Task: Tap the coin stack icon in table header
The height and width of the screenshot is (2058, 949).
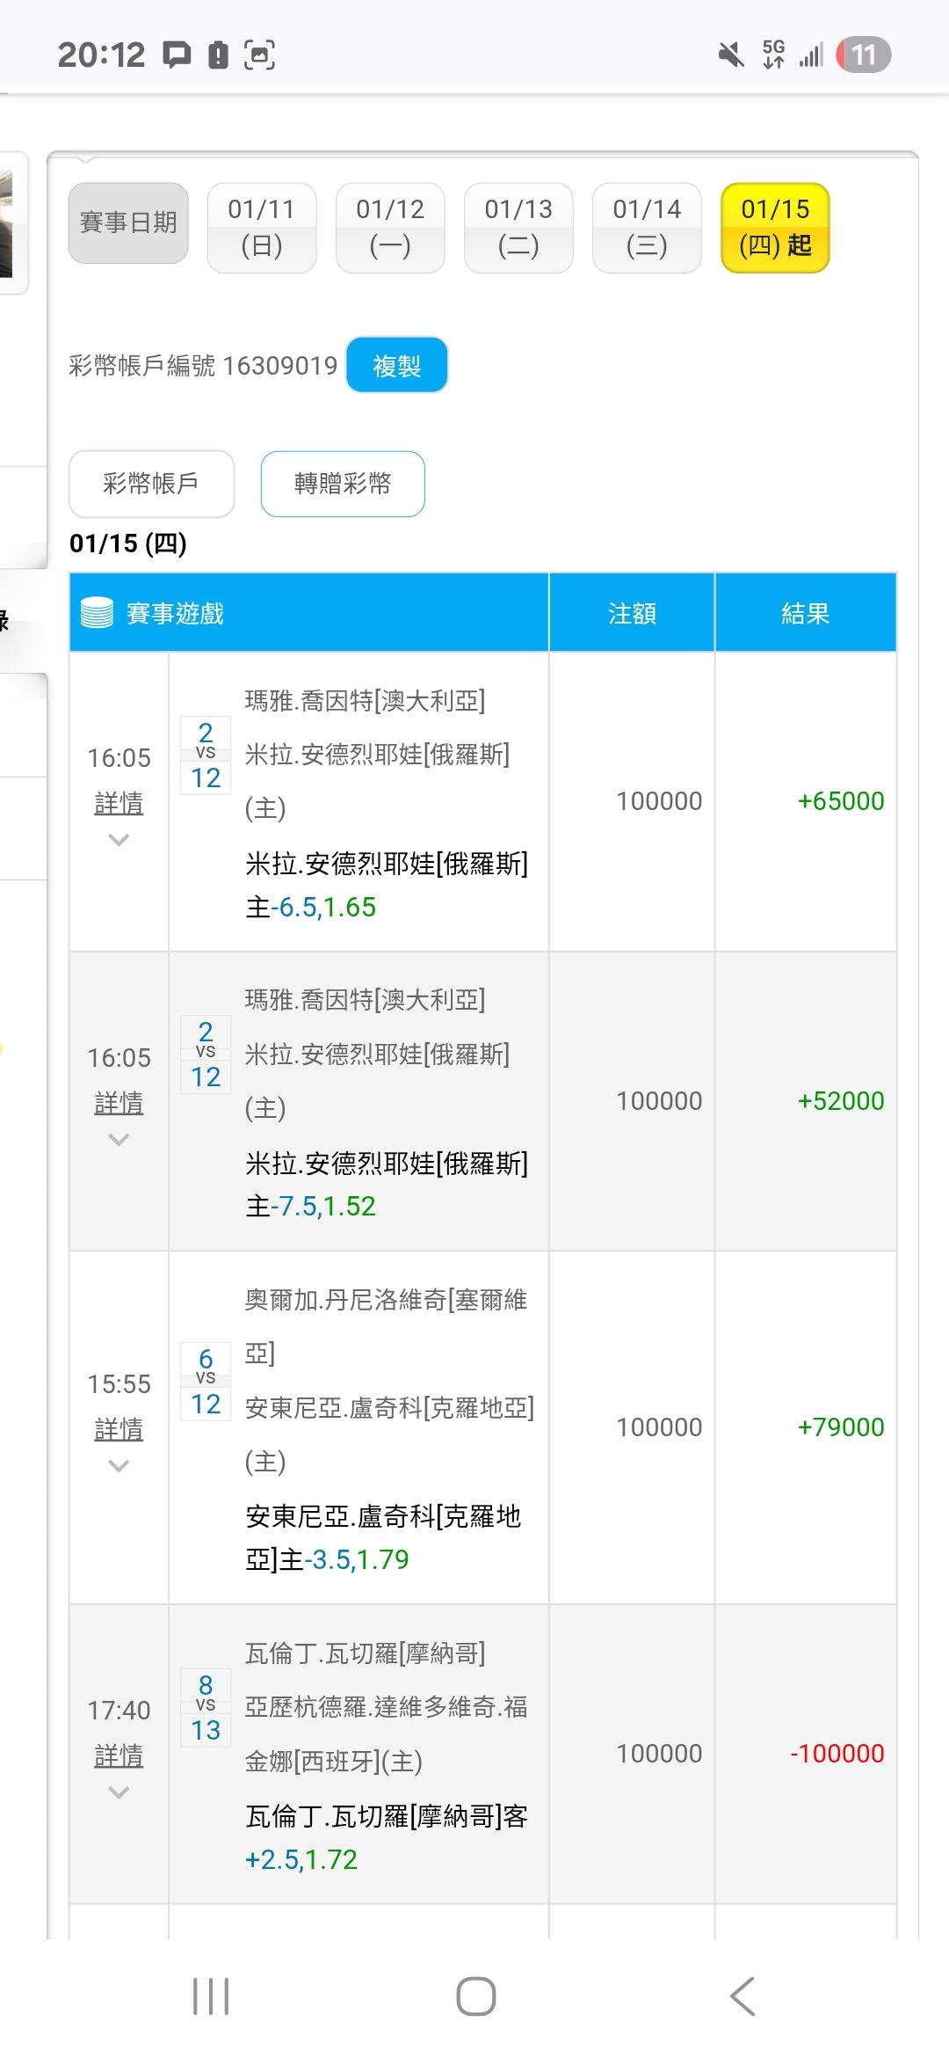Action: 97,613
